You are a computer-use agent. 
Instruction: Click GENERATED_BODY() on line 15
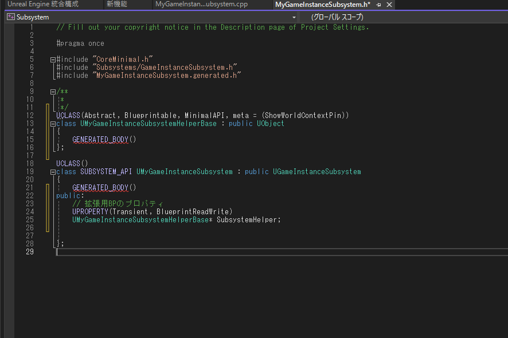click(x=104, y=140)
